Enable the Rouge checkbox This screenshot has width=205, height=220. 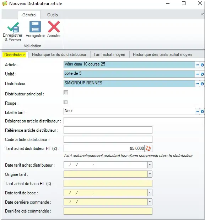coord(66,102)
